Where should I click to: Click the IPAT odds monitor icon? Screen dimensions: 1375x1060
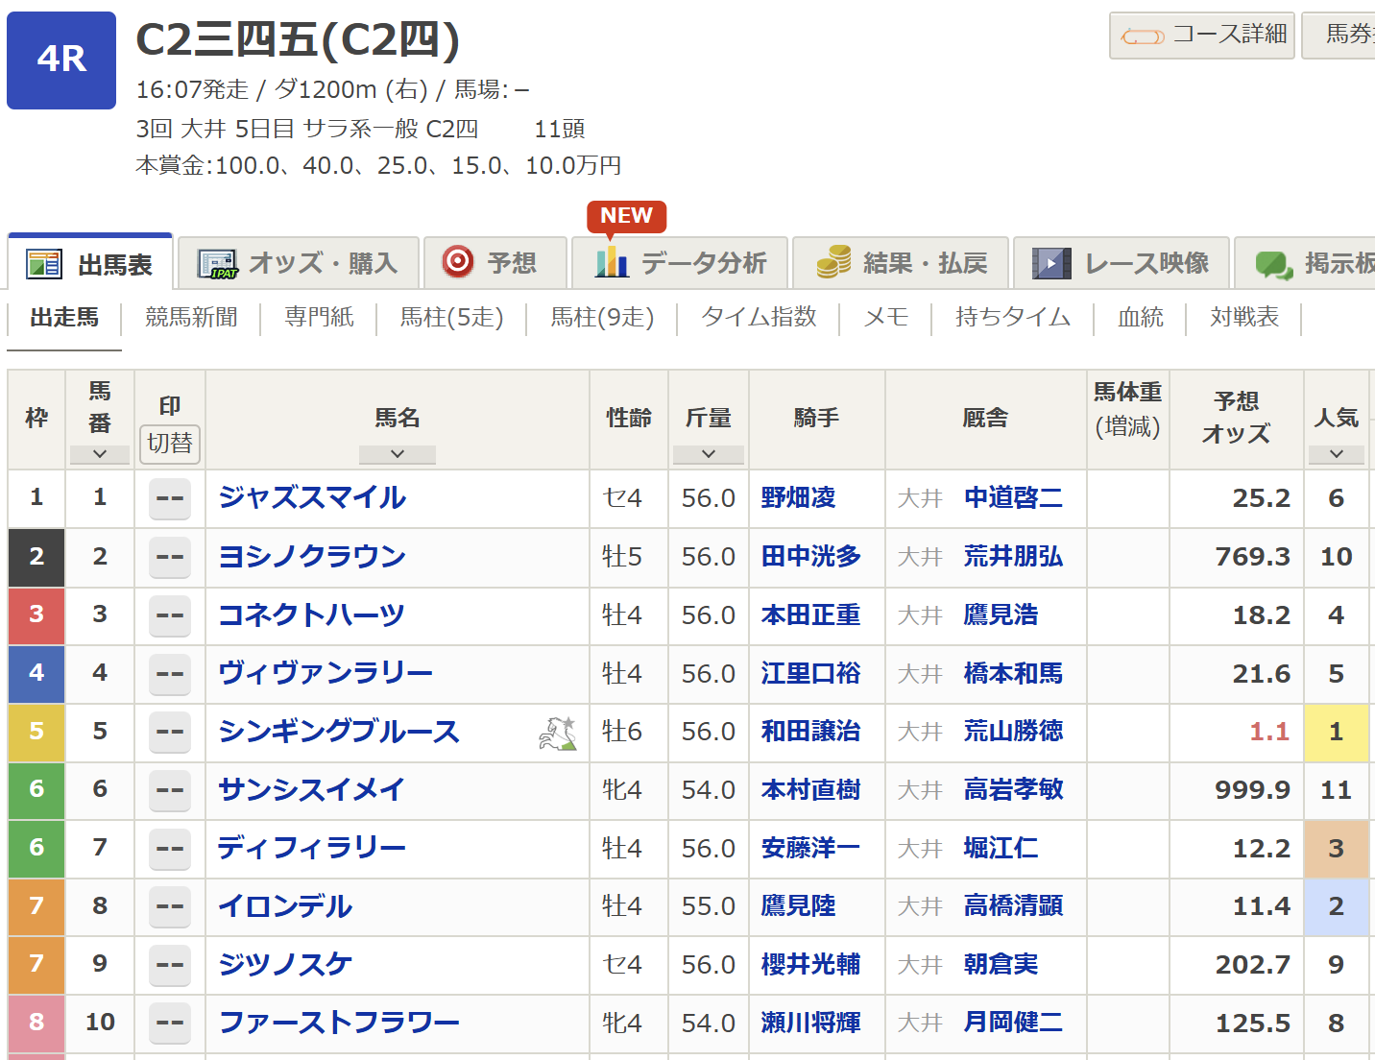(217, 263)
